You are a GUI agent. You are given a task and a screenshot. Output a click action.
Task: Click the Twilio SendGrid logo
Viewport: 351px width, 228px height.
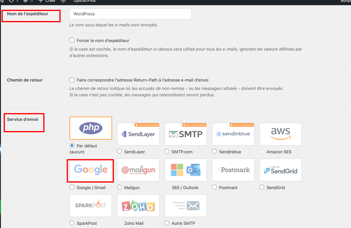click(280, 170)
